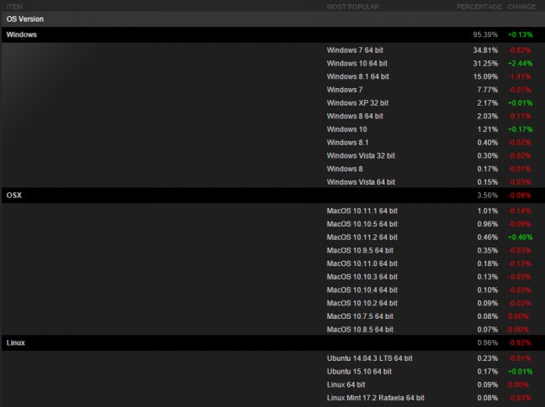The width and height of the screenshot is (545, 407).
Task: Click the -0.09% change for MacOS 10.10.5
Action: (520, 224)
